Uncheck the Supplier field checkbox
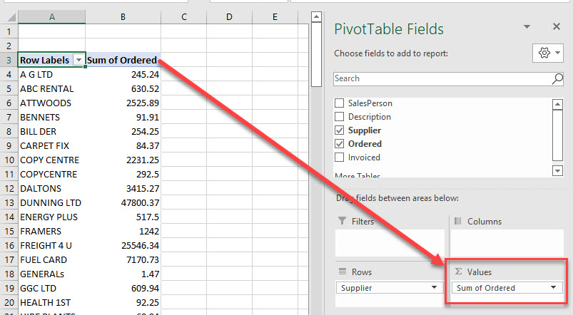Screen dimensions: 573x315 click(x=340, y=130)
